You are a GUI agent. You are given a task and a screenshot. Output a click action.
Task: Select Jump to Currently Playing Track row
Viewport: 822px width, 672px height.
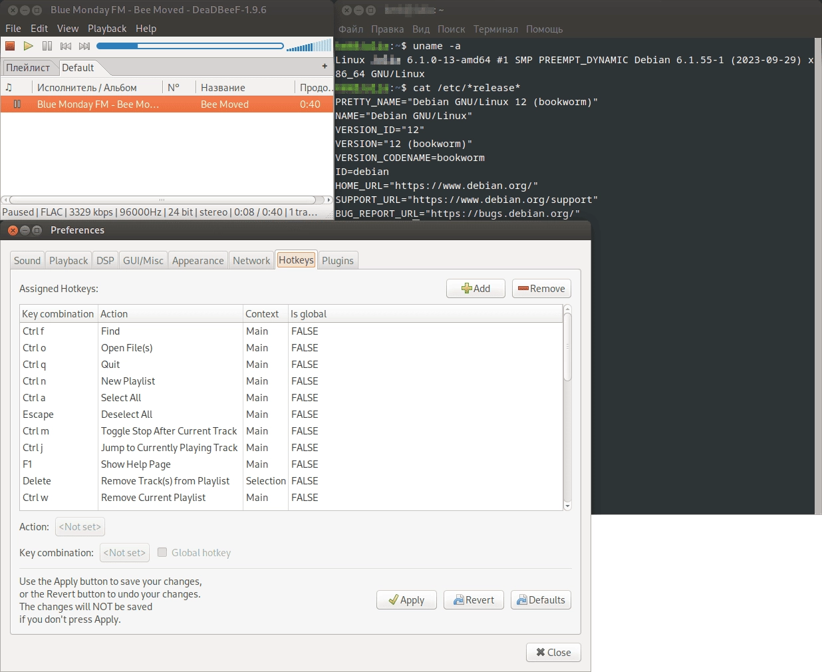291,448
